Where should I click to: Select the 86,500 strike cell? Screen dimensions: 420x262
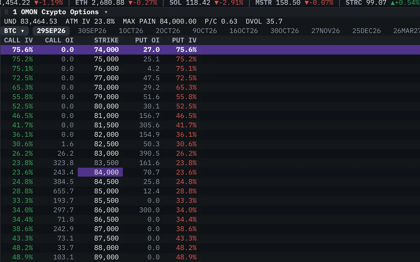coord(106,219)
